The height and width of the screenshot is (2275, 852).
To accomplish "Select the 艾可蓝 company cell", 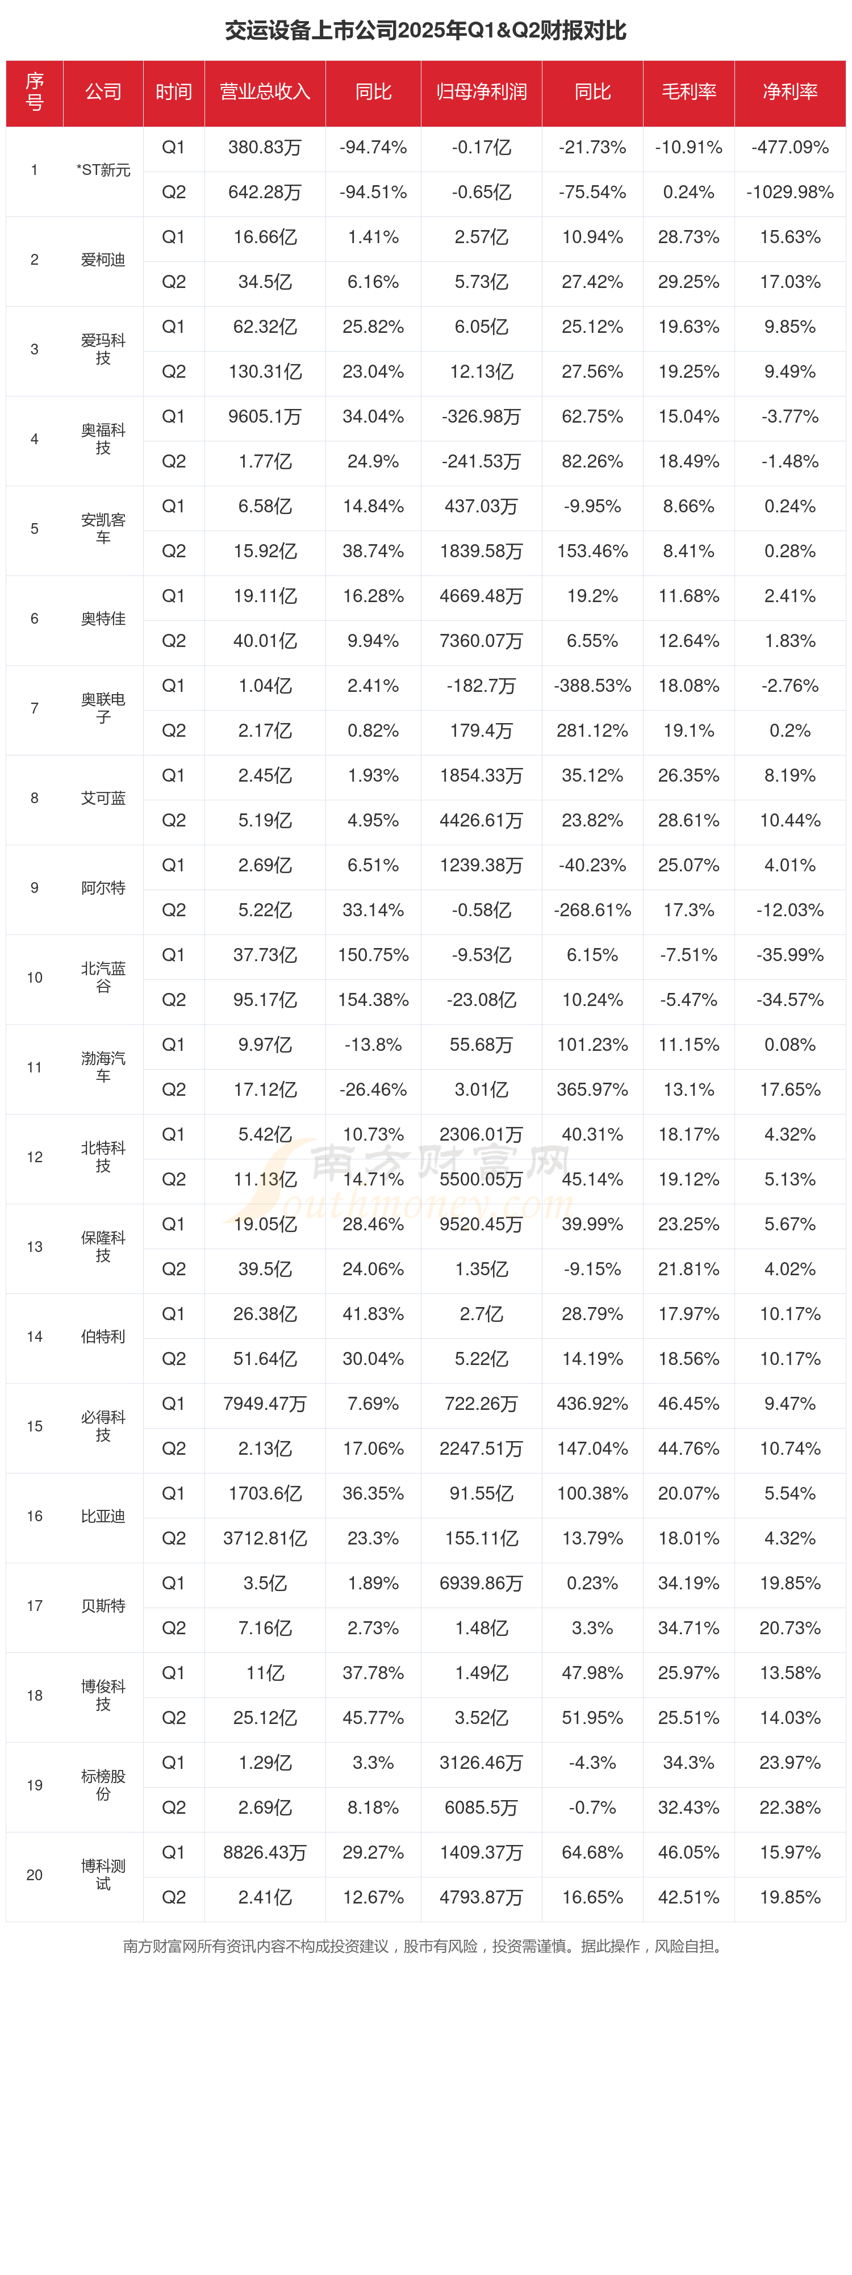I will (103, 798).
